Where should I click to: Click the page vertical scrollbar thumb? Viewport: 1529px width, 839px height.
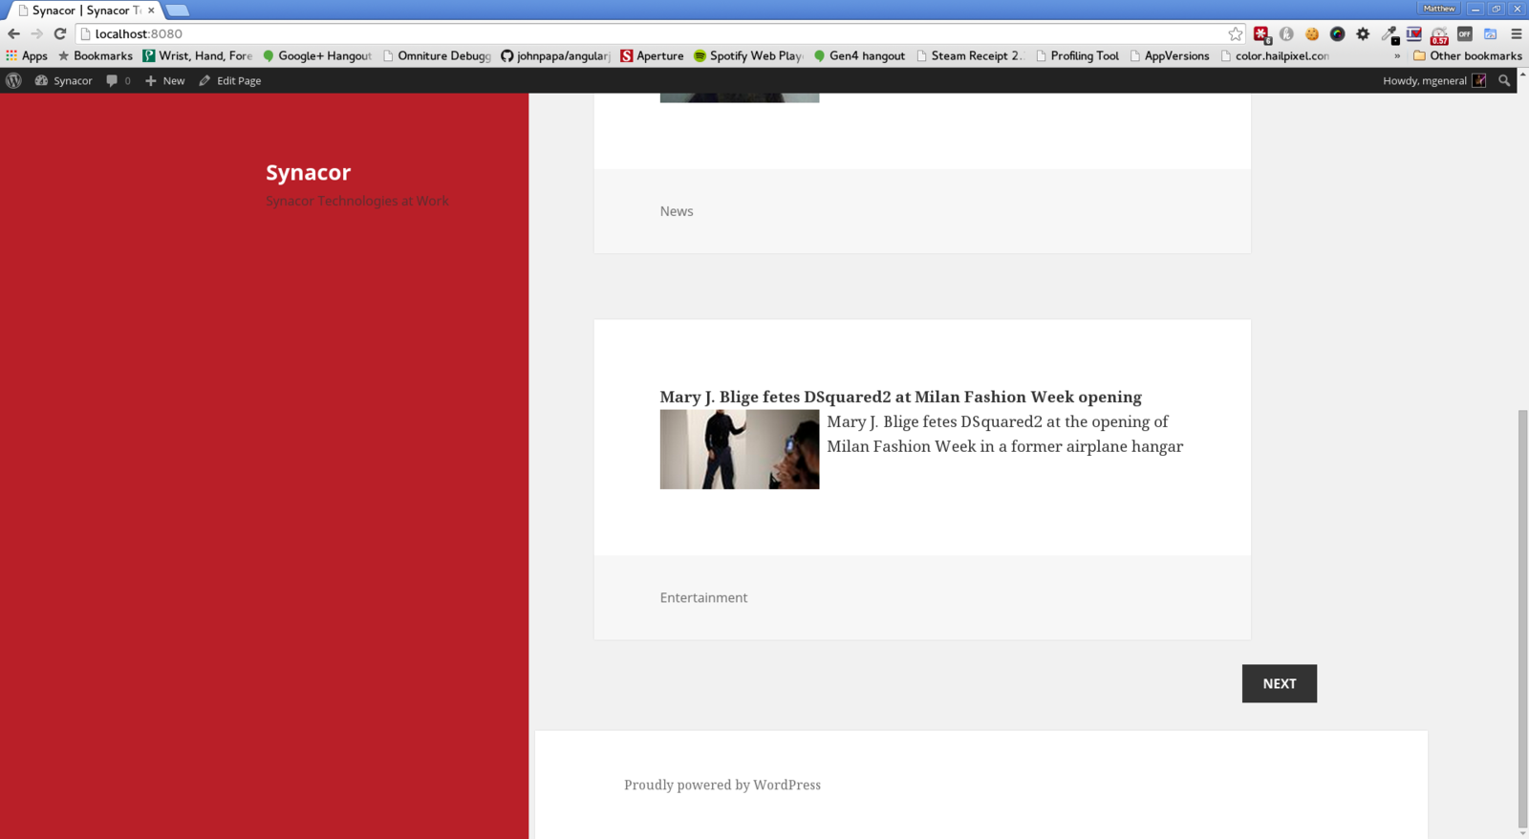pos(1522,617)
